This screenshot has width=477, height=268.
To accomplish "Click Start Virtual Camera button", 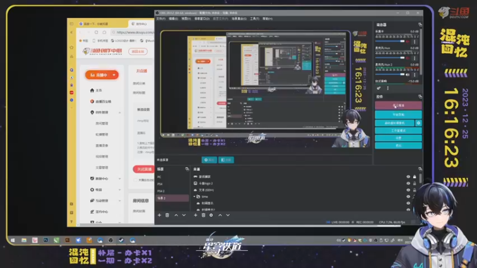I will pyautogui.click(x=395, y=123).
